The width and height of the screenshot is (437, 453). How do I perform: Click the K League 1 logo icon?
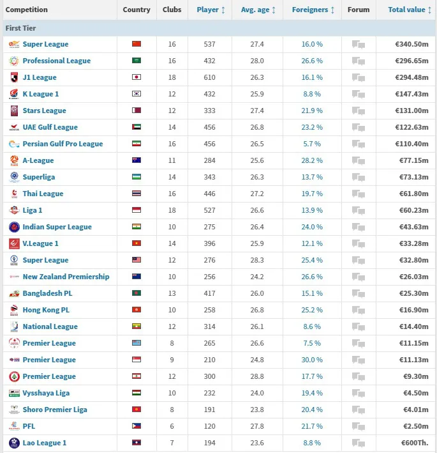click(14, 94)
